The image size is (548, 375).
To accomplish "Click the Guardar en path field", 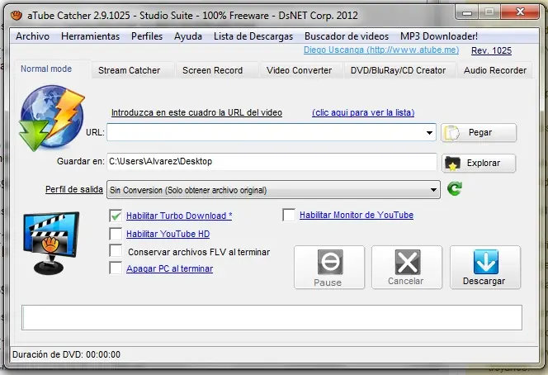I will (272, 162).
